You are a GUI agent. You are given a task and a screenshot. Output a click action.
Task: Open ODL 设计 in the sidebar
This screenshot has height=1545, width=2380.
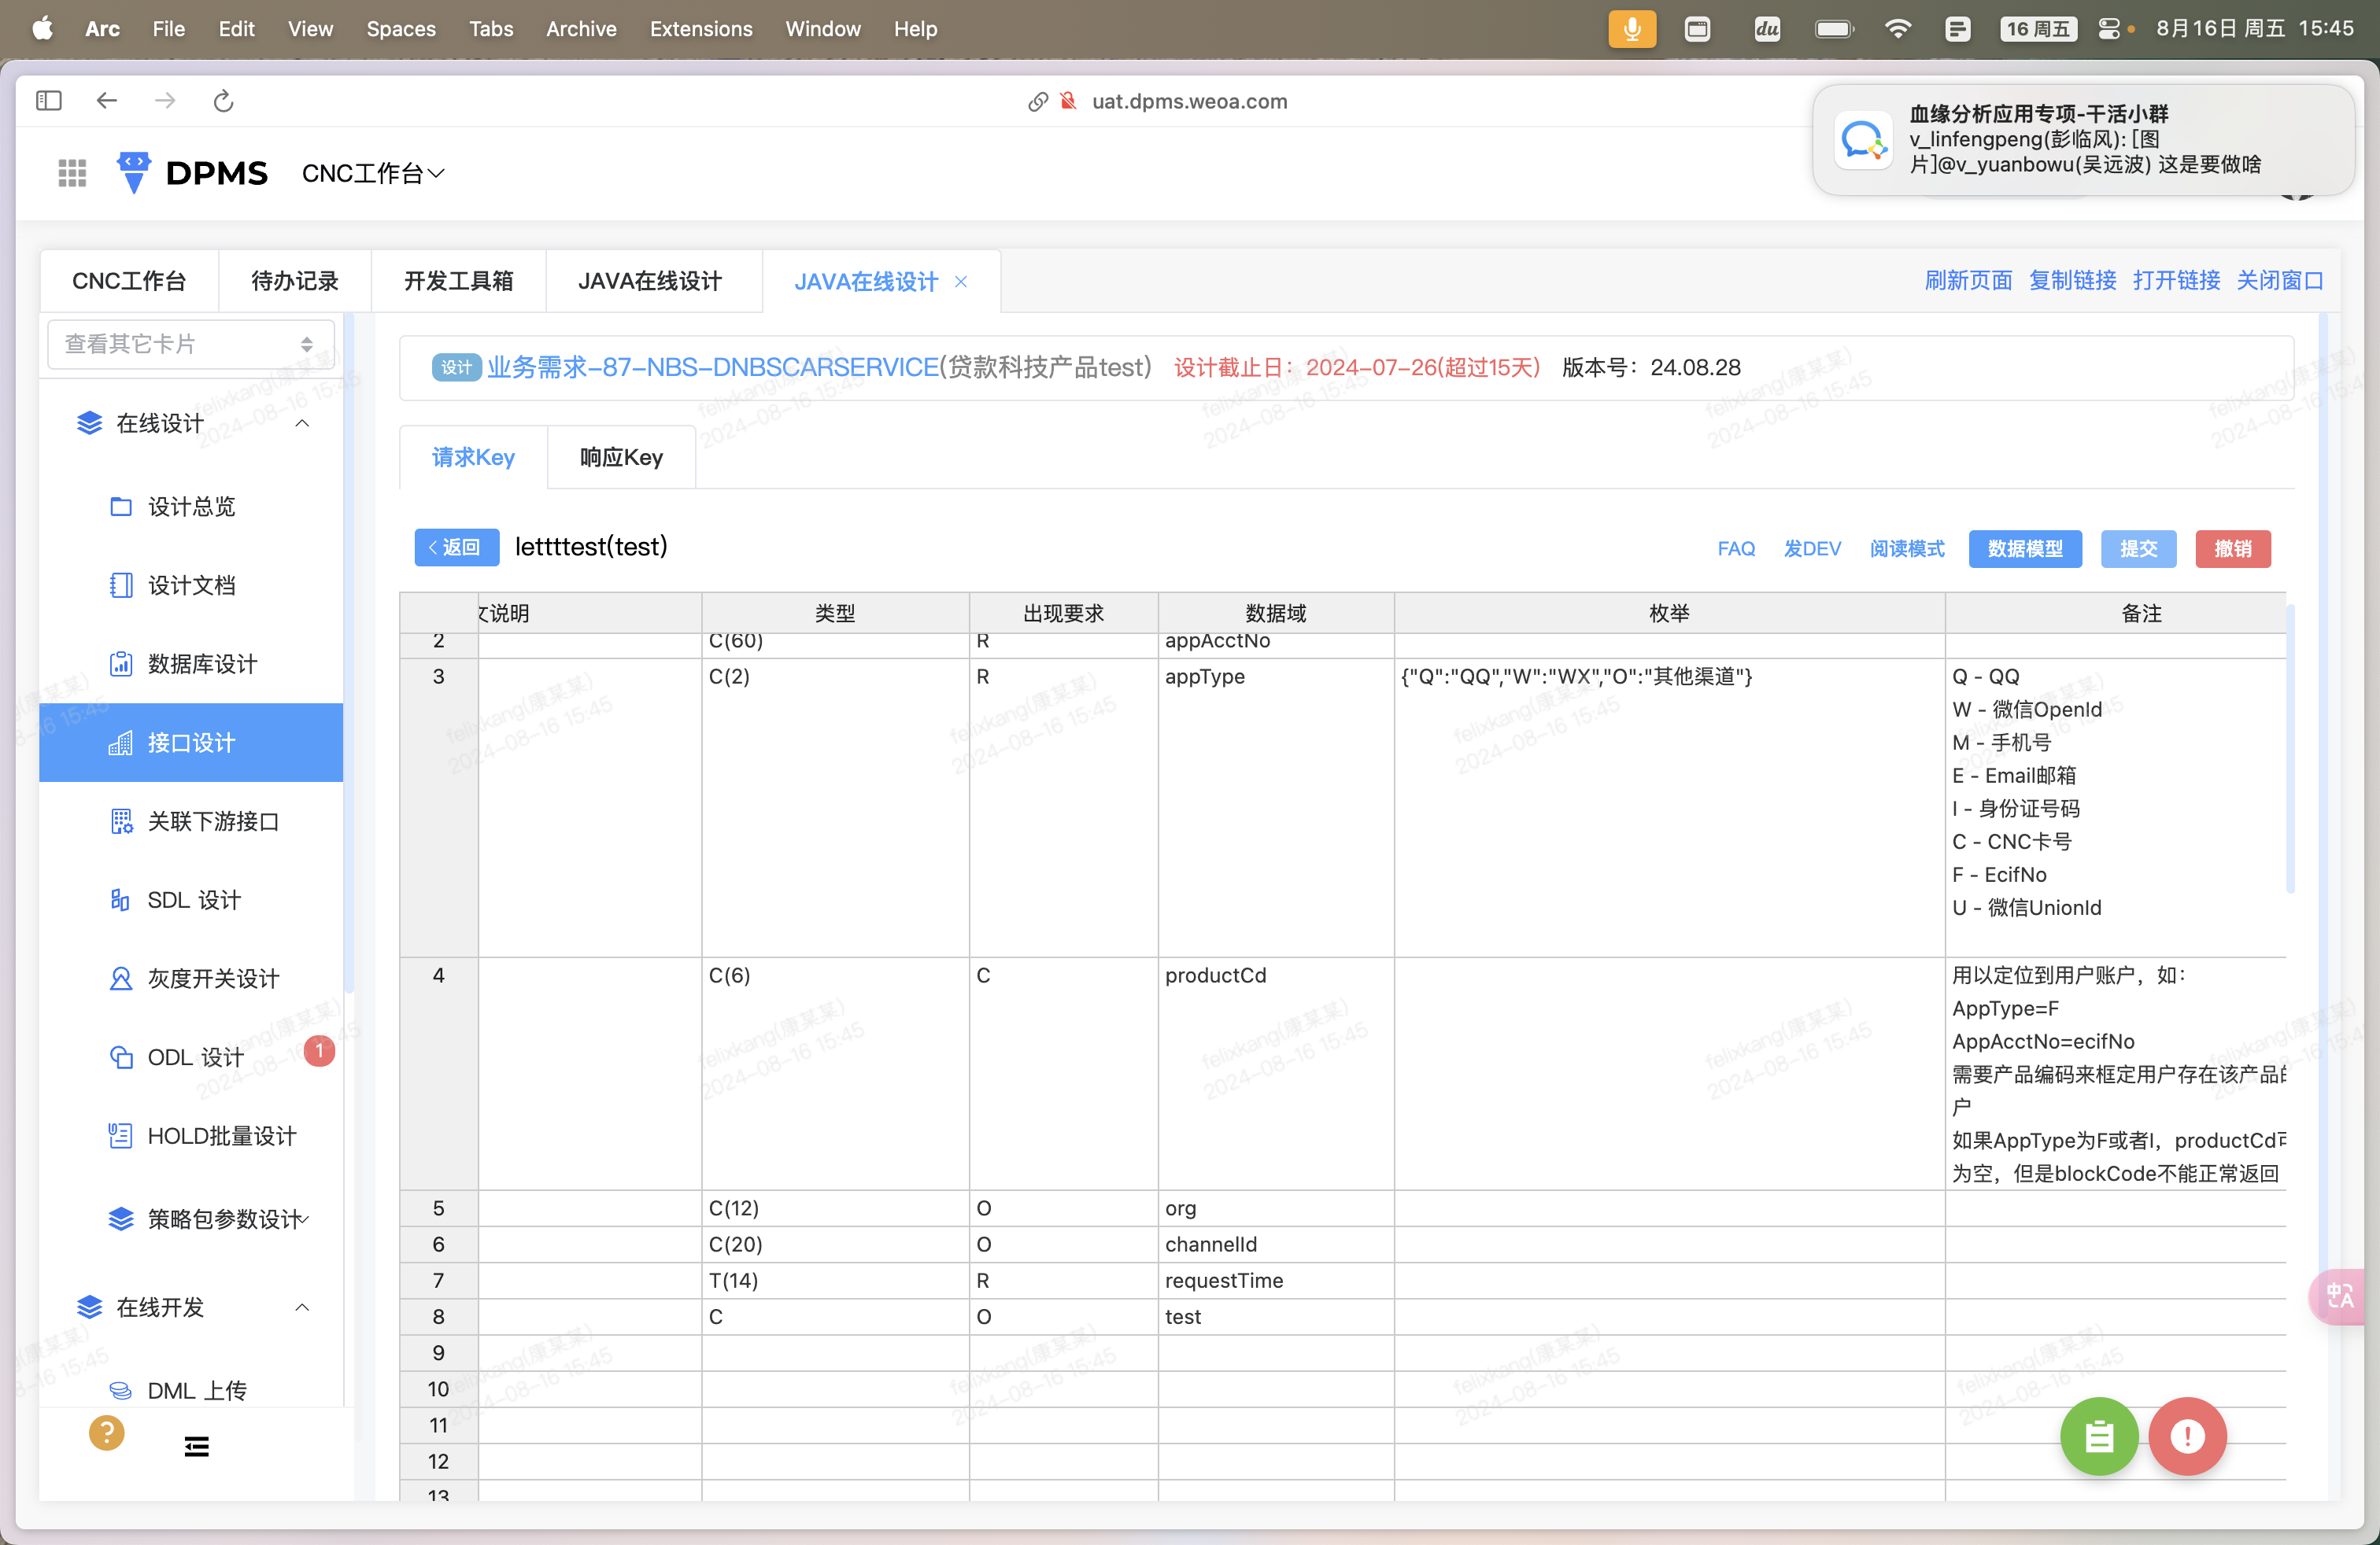[190, 1057]
